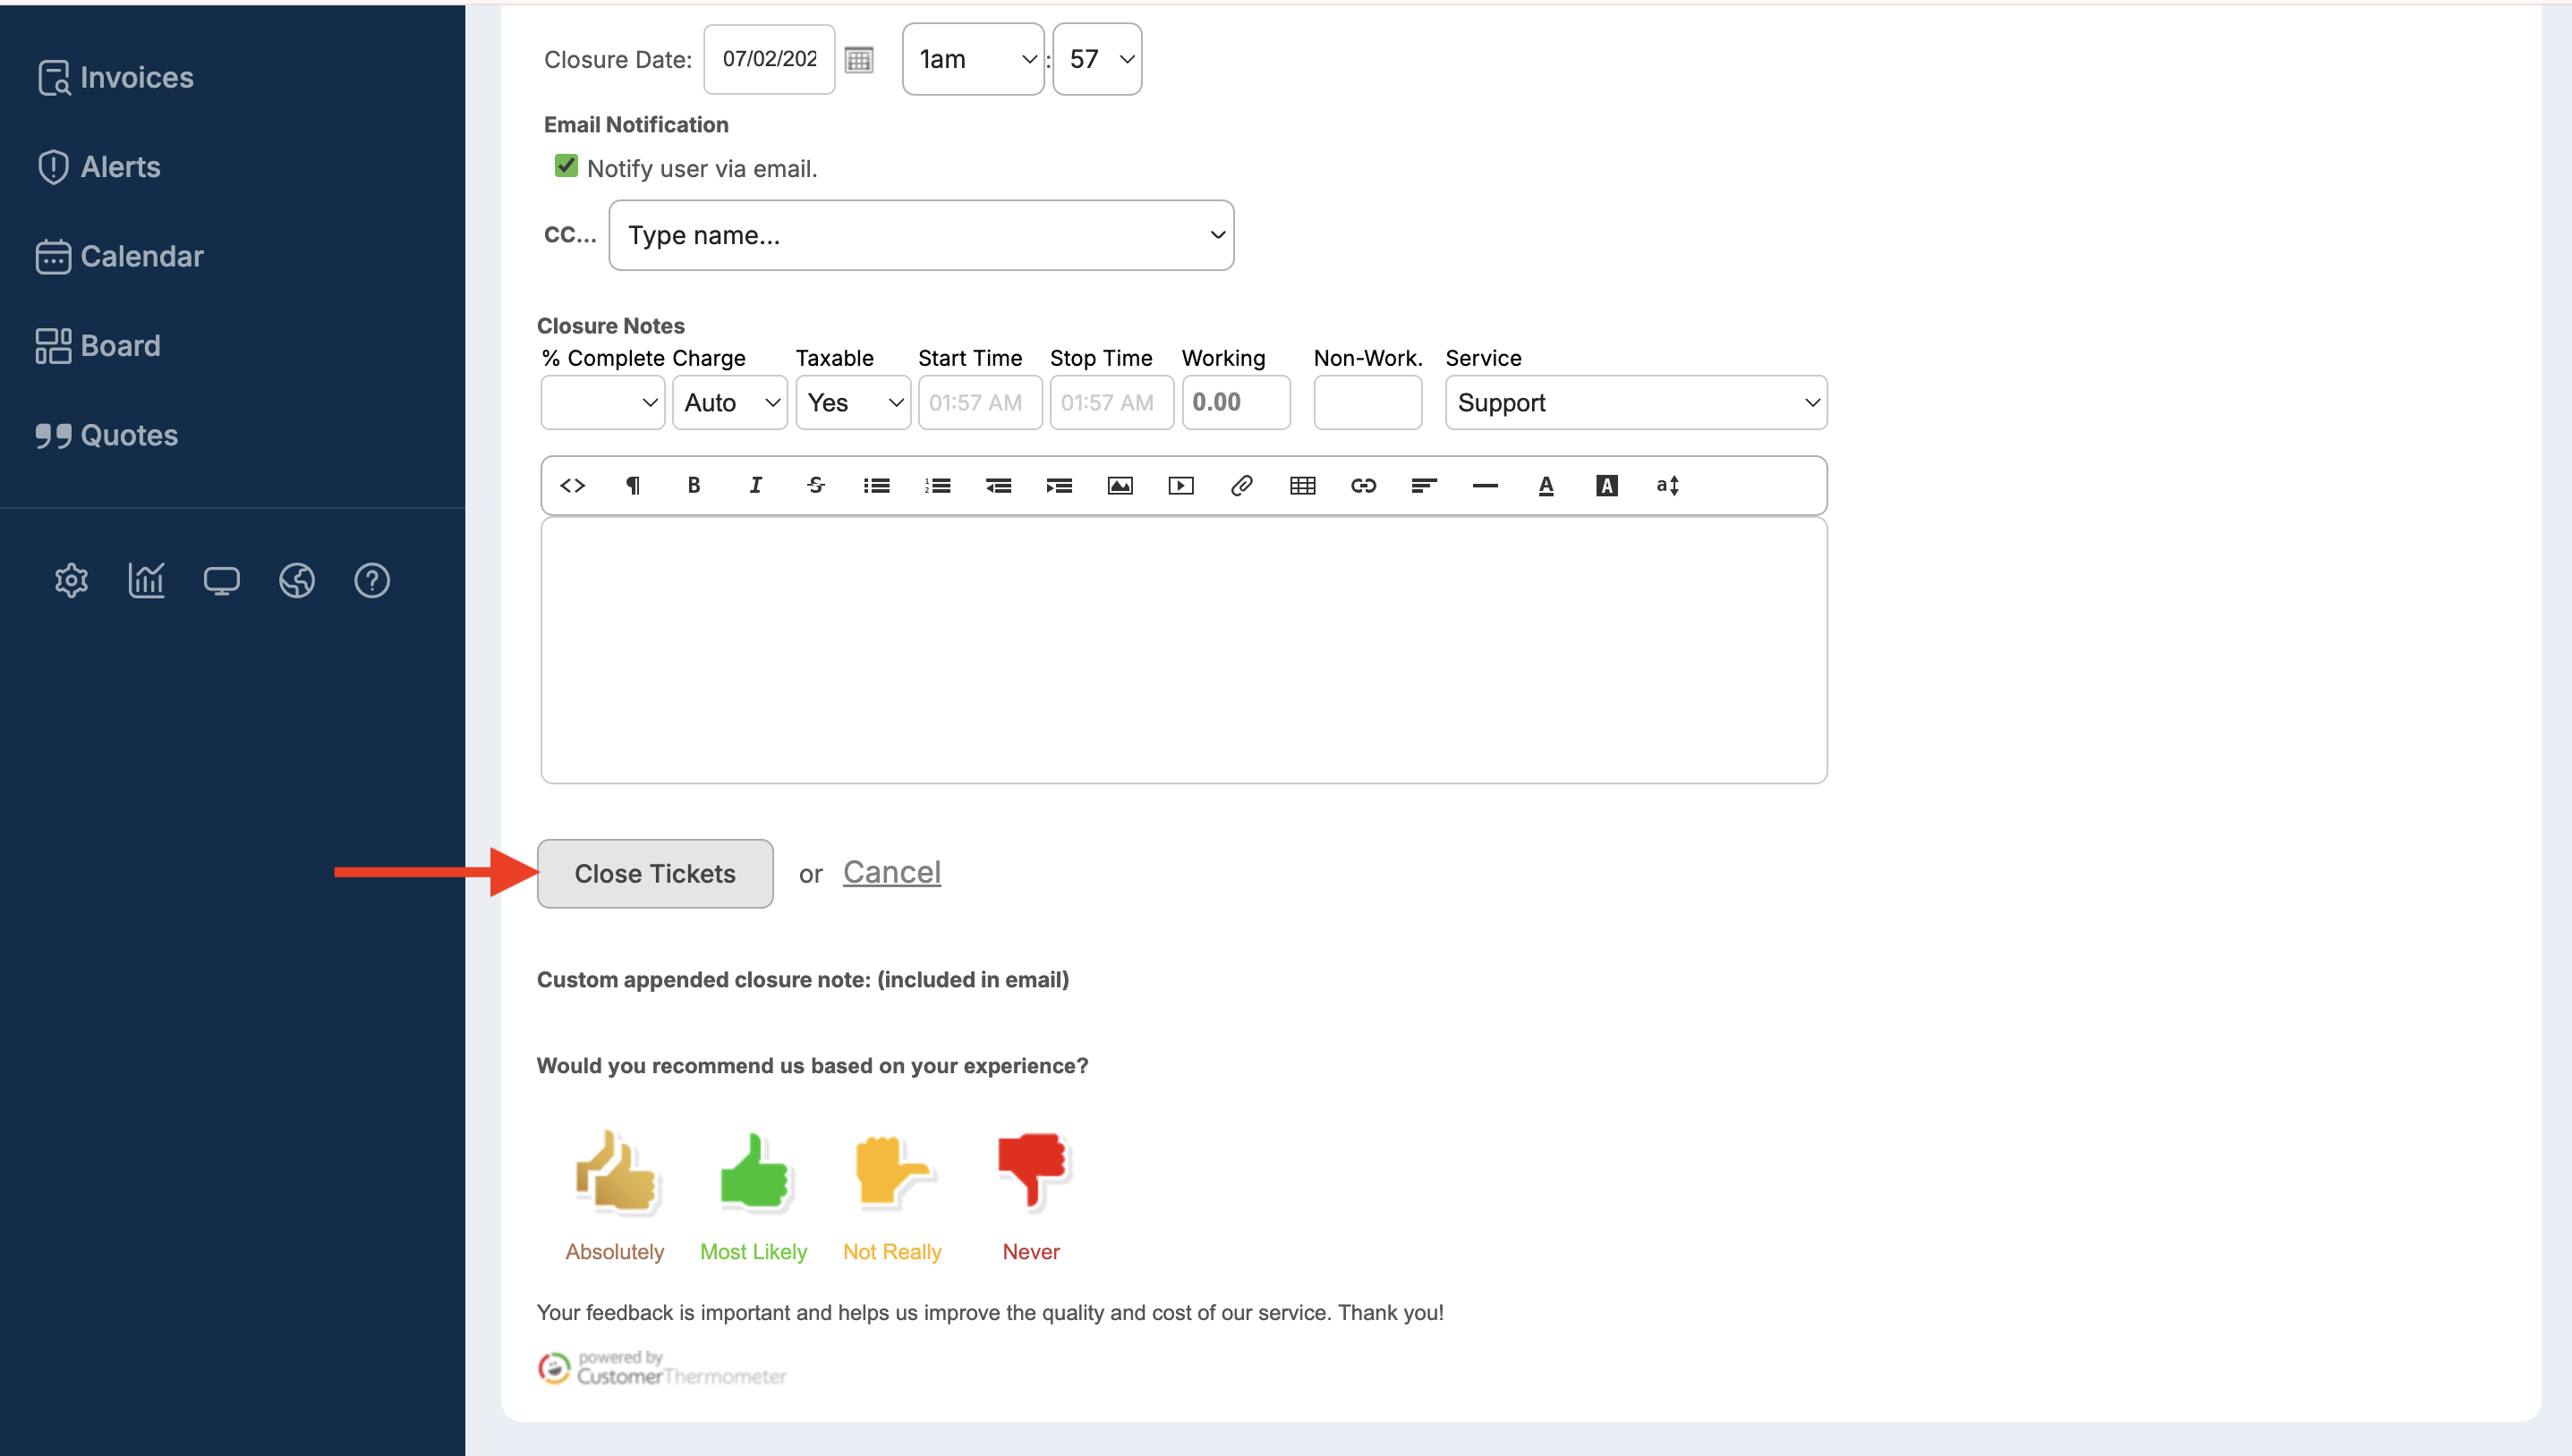Open the hour dropdown showing 1am
The width and height of the screenshot is (2572, 1456).
coord(973,59)
